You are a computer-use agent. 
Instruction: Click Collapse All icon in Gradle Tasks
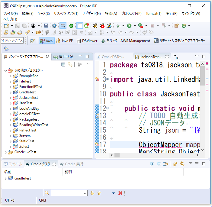[159, 164]
